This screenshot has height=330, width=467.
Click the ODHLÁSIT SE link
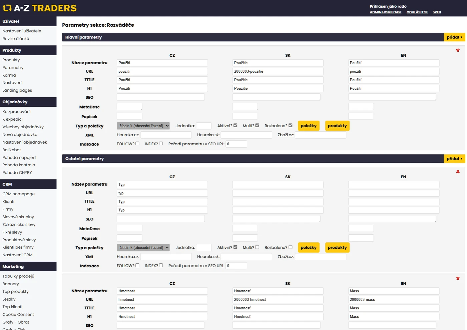[x=417, y=12]
